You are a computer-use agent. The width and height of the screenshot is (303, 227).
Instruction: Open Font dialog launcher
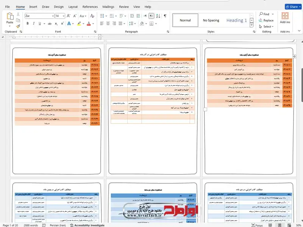click(x=95, y=32)
